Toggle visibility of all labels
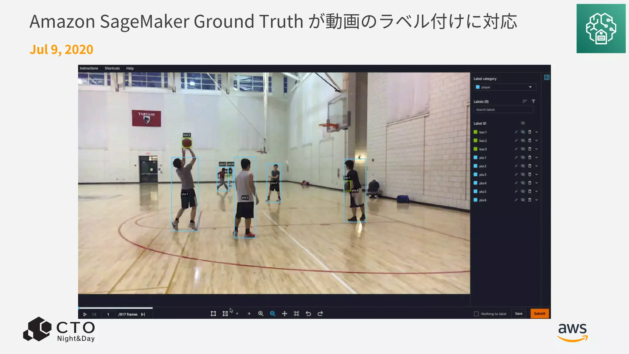The width and height of the screenshot is (629, 354). coord(523,123)
